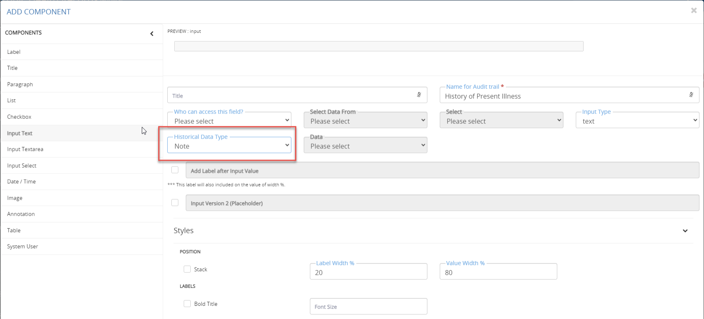Collapse the Styles section chevron

pos(685,231)
